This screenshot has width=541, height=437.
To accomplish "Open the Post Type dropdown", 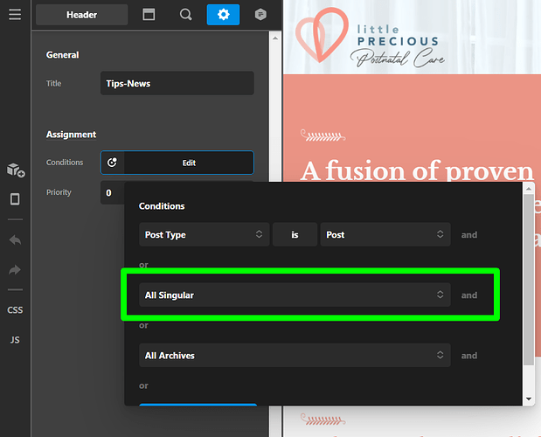I will click(x=205, y=234).
